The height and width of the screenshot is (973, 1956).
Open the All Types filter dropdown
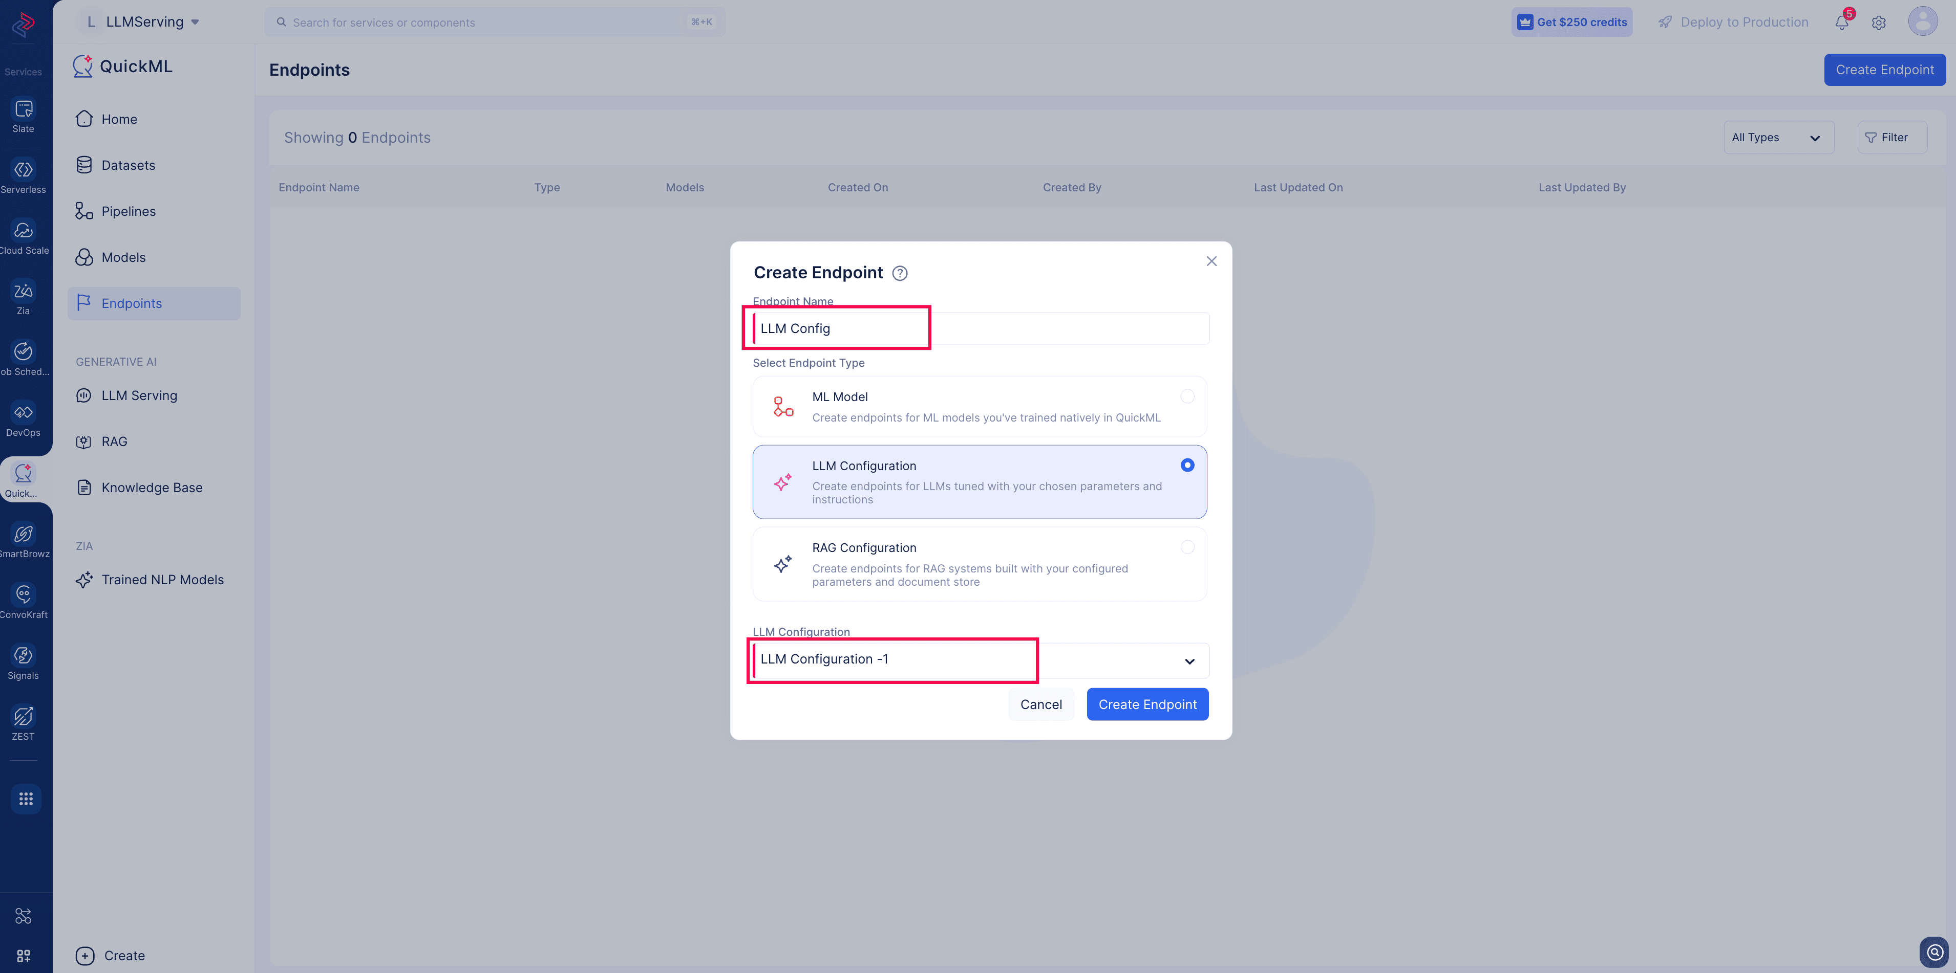click(1778, 137)
